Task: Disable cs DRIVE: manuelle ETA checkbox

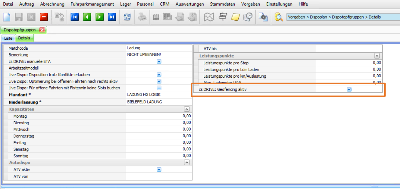Action: (159, 61)
